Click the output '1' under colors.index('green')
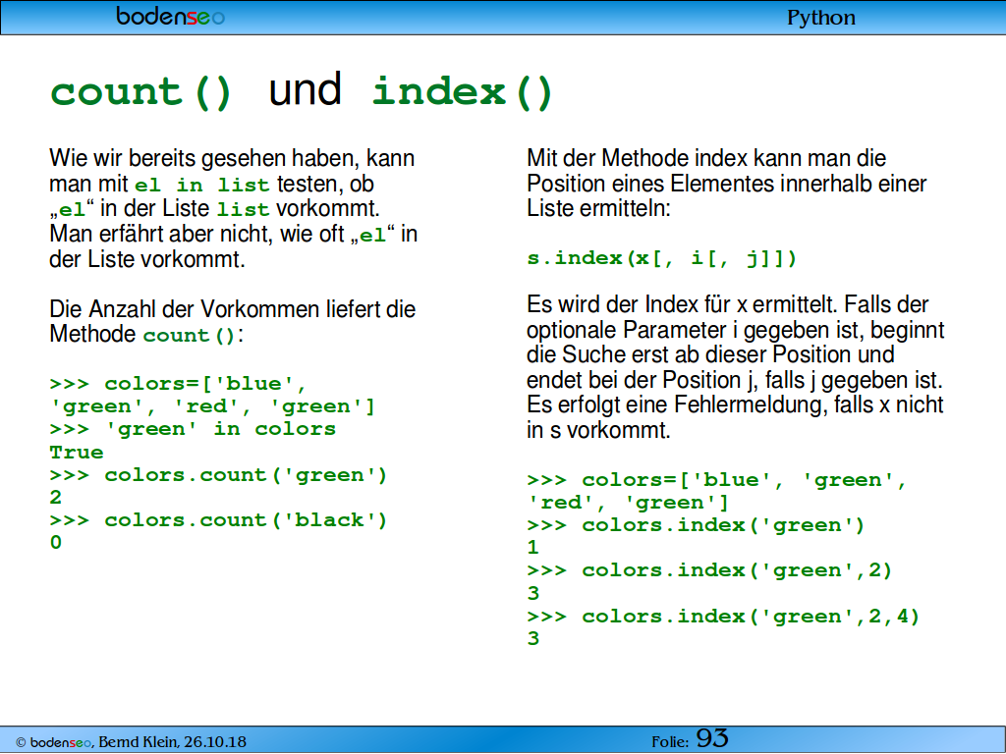 pos(532,548)
